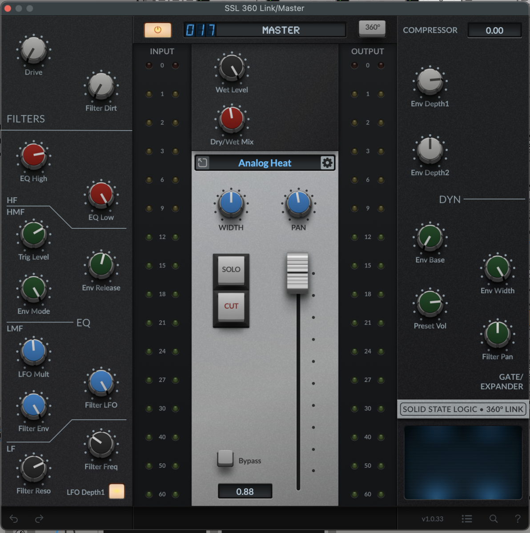Toggle the LFO Depth1 yellow button
This screenshot has width=530, height=533.
(x=116, y=491)
